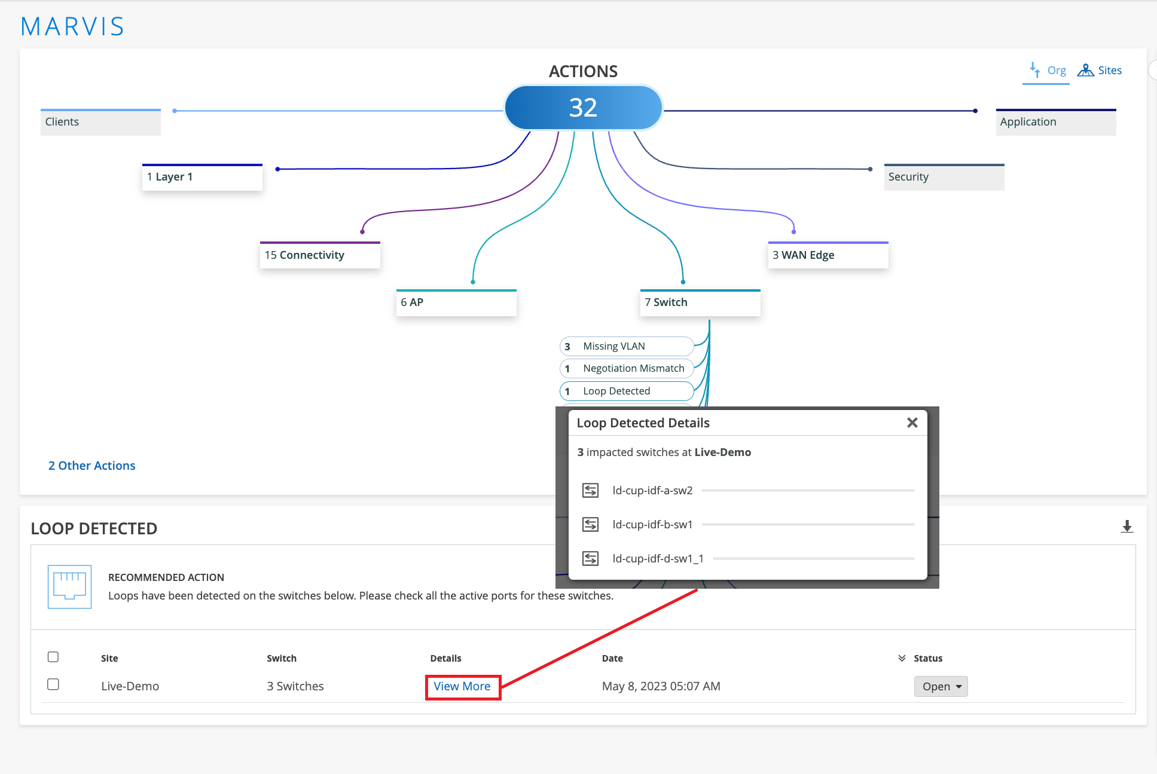Click the View More link

point(462,686)
